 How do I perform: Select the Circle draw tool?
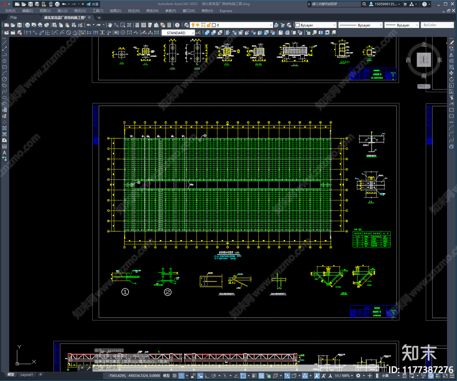click(5, 79)
